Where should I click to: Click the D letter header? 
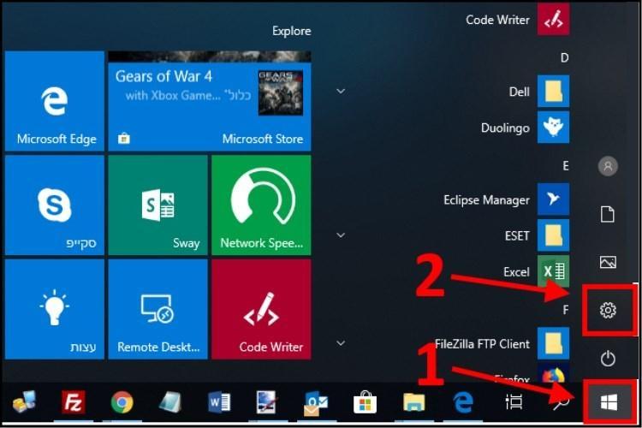(x=564, y=57)
